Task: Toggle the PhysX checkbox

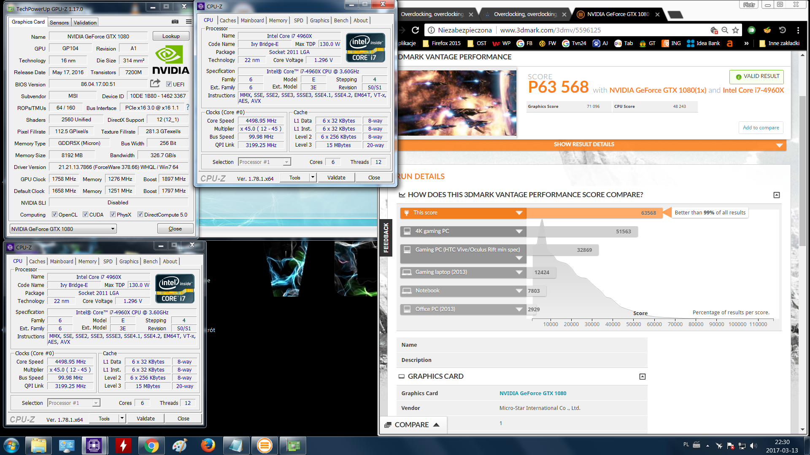Action: [x=113, y=214]
